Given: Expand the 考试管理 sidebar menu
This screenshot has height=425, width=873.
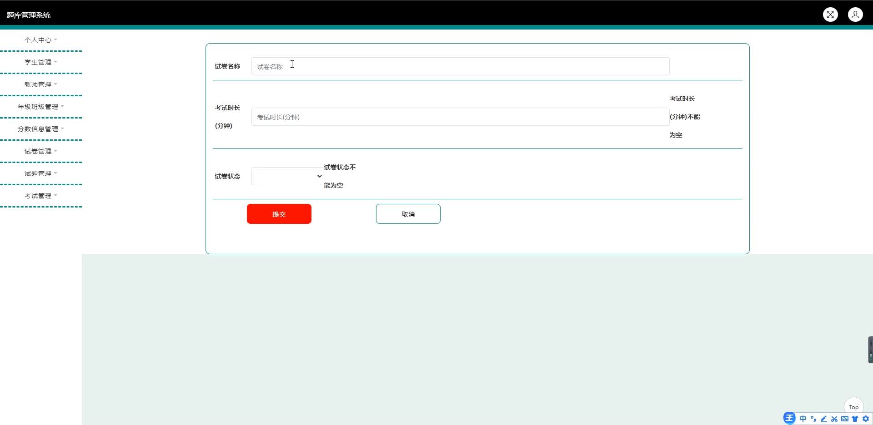Looking at the screenshot, I should click(41, 196).
